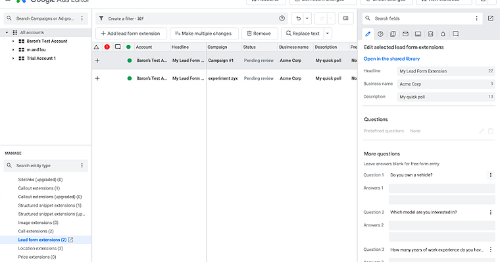Image resolution: width=500 pixels, height=262 pixels.
Task: Click the Description column header
Action: [x=326, y=47]
